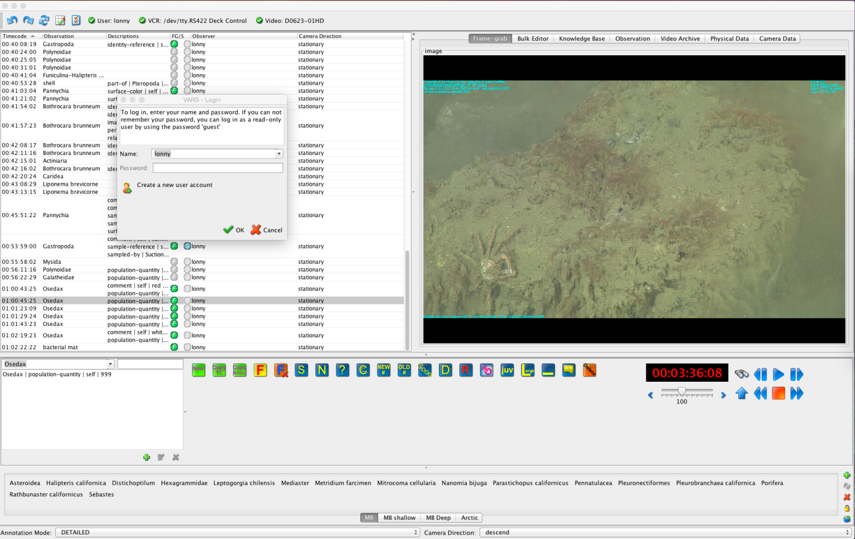The image size is (855, 539).
Task: Create a new annotation with the New button
Action: [198, 370]
